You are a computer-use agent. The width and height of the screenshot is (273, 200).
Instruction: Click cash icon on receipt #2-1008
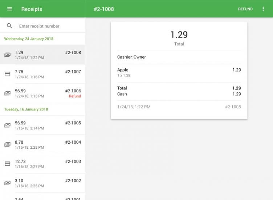tap(7, 55)
